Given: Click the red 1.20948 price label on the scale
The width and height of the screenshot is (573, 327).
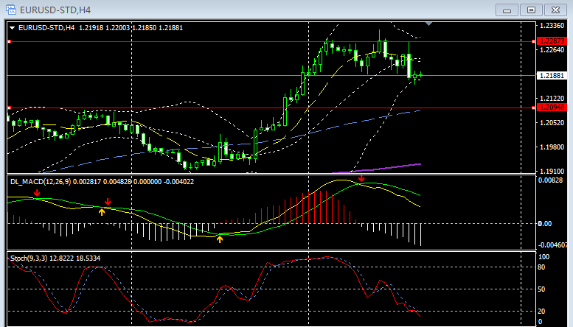Looking at the screenshot, I should pos(552,108).
